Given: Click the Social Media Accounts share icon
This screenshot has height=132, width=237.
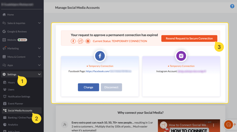Looking at the screenshot, I should (x=5, y=110).
